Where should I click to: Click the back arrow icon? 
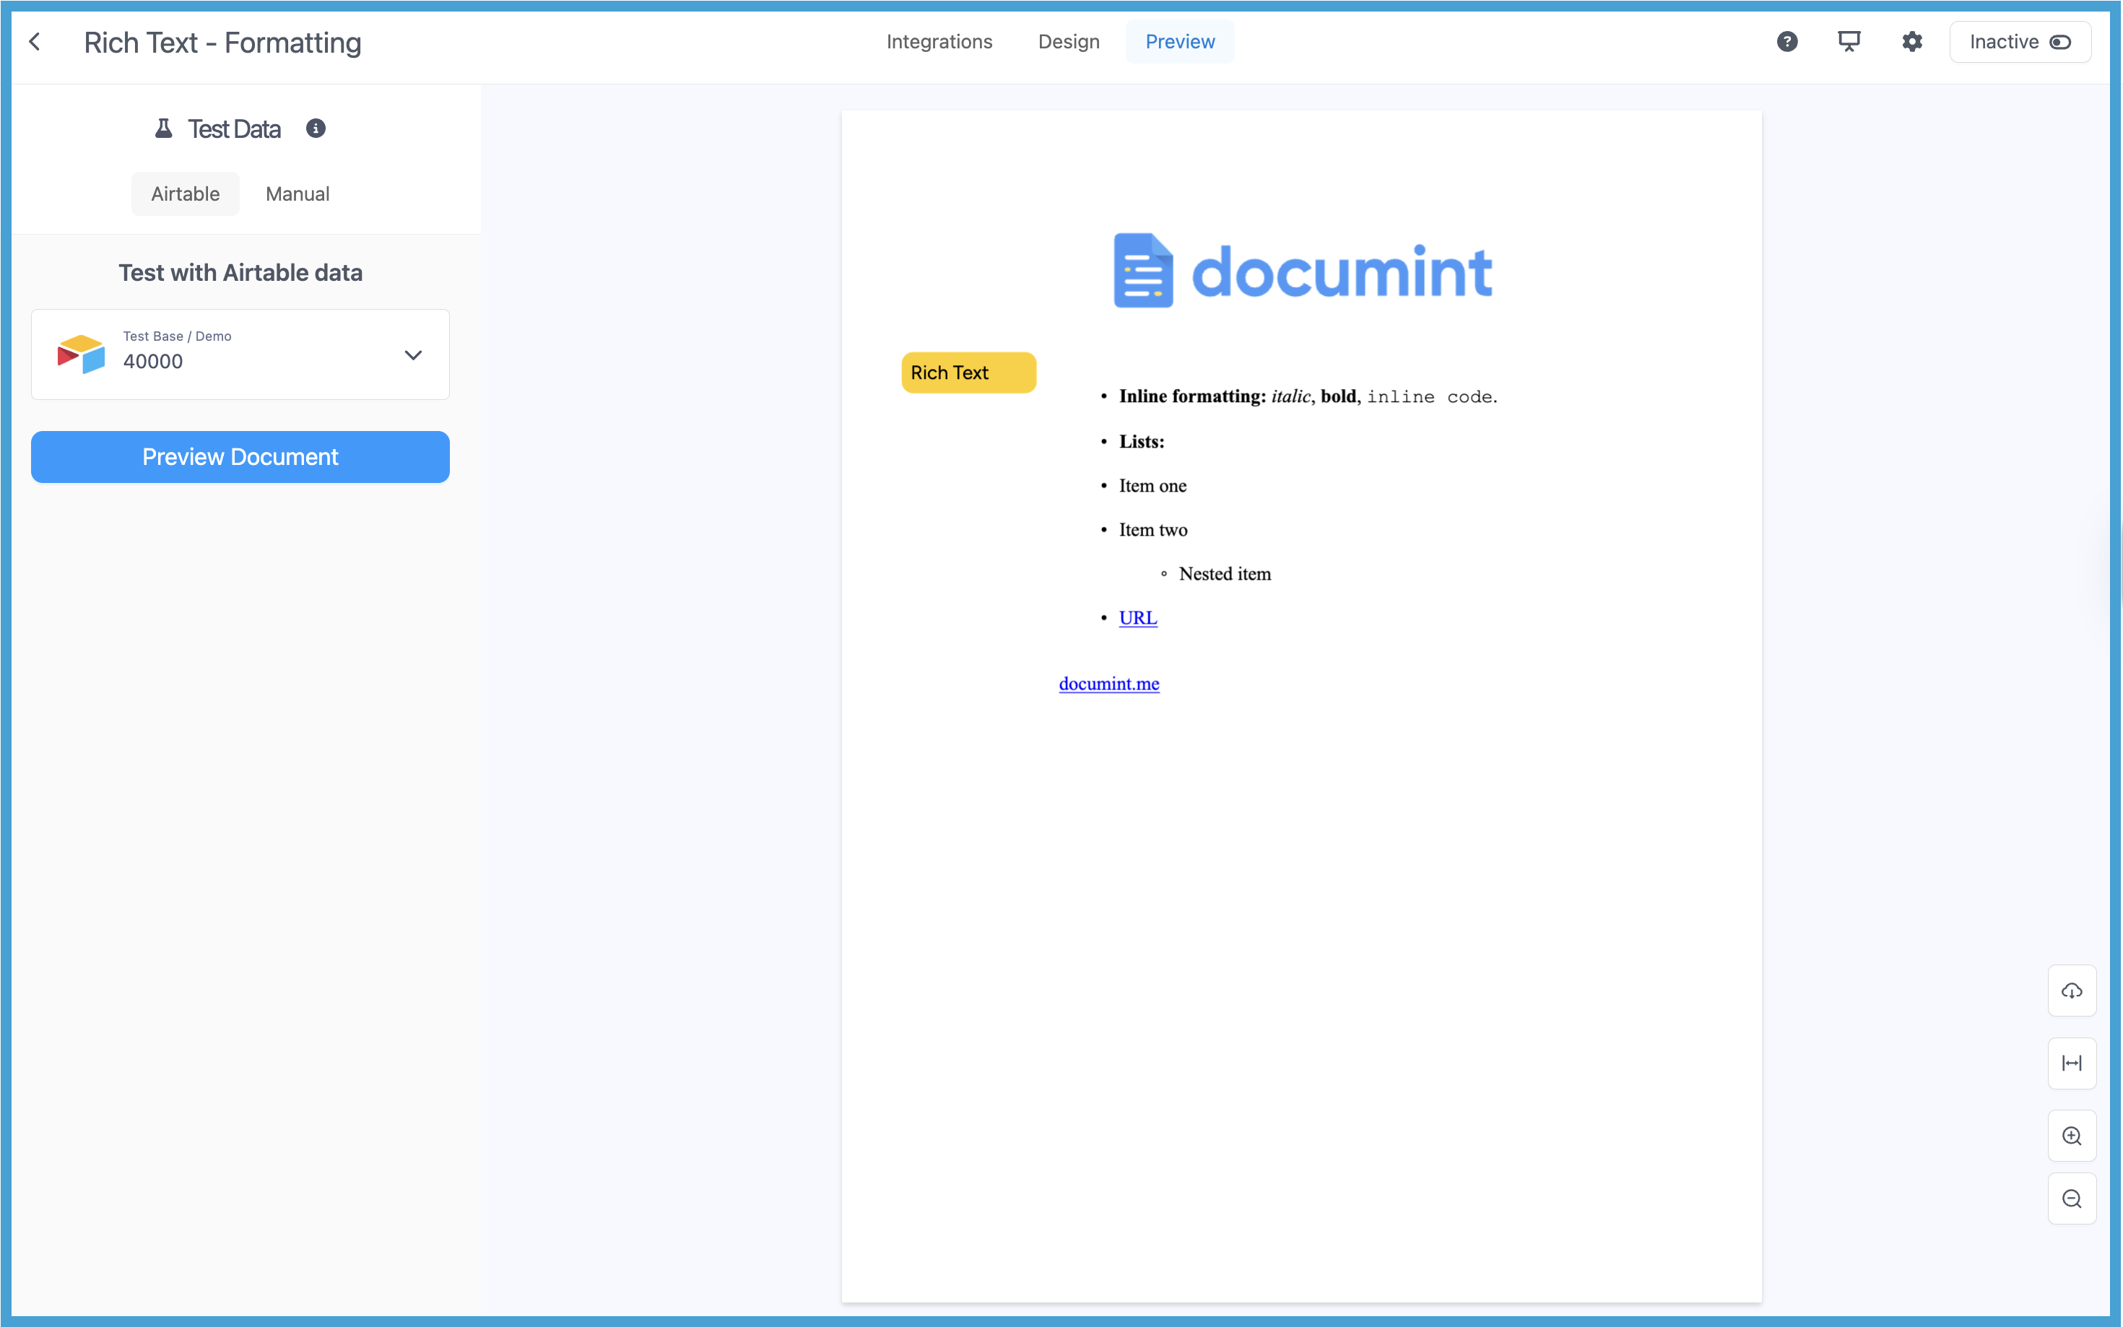tap(35, 42)
